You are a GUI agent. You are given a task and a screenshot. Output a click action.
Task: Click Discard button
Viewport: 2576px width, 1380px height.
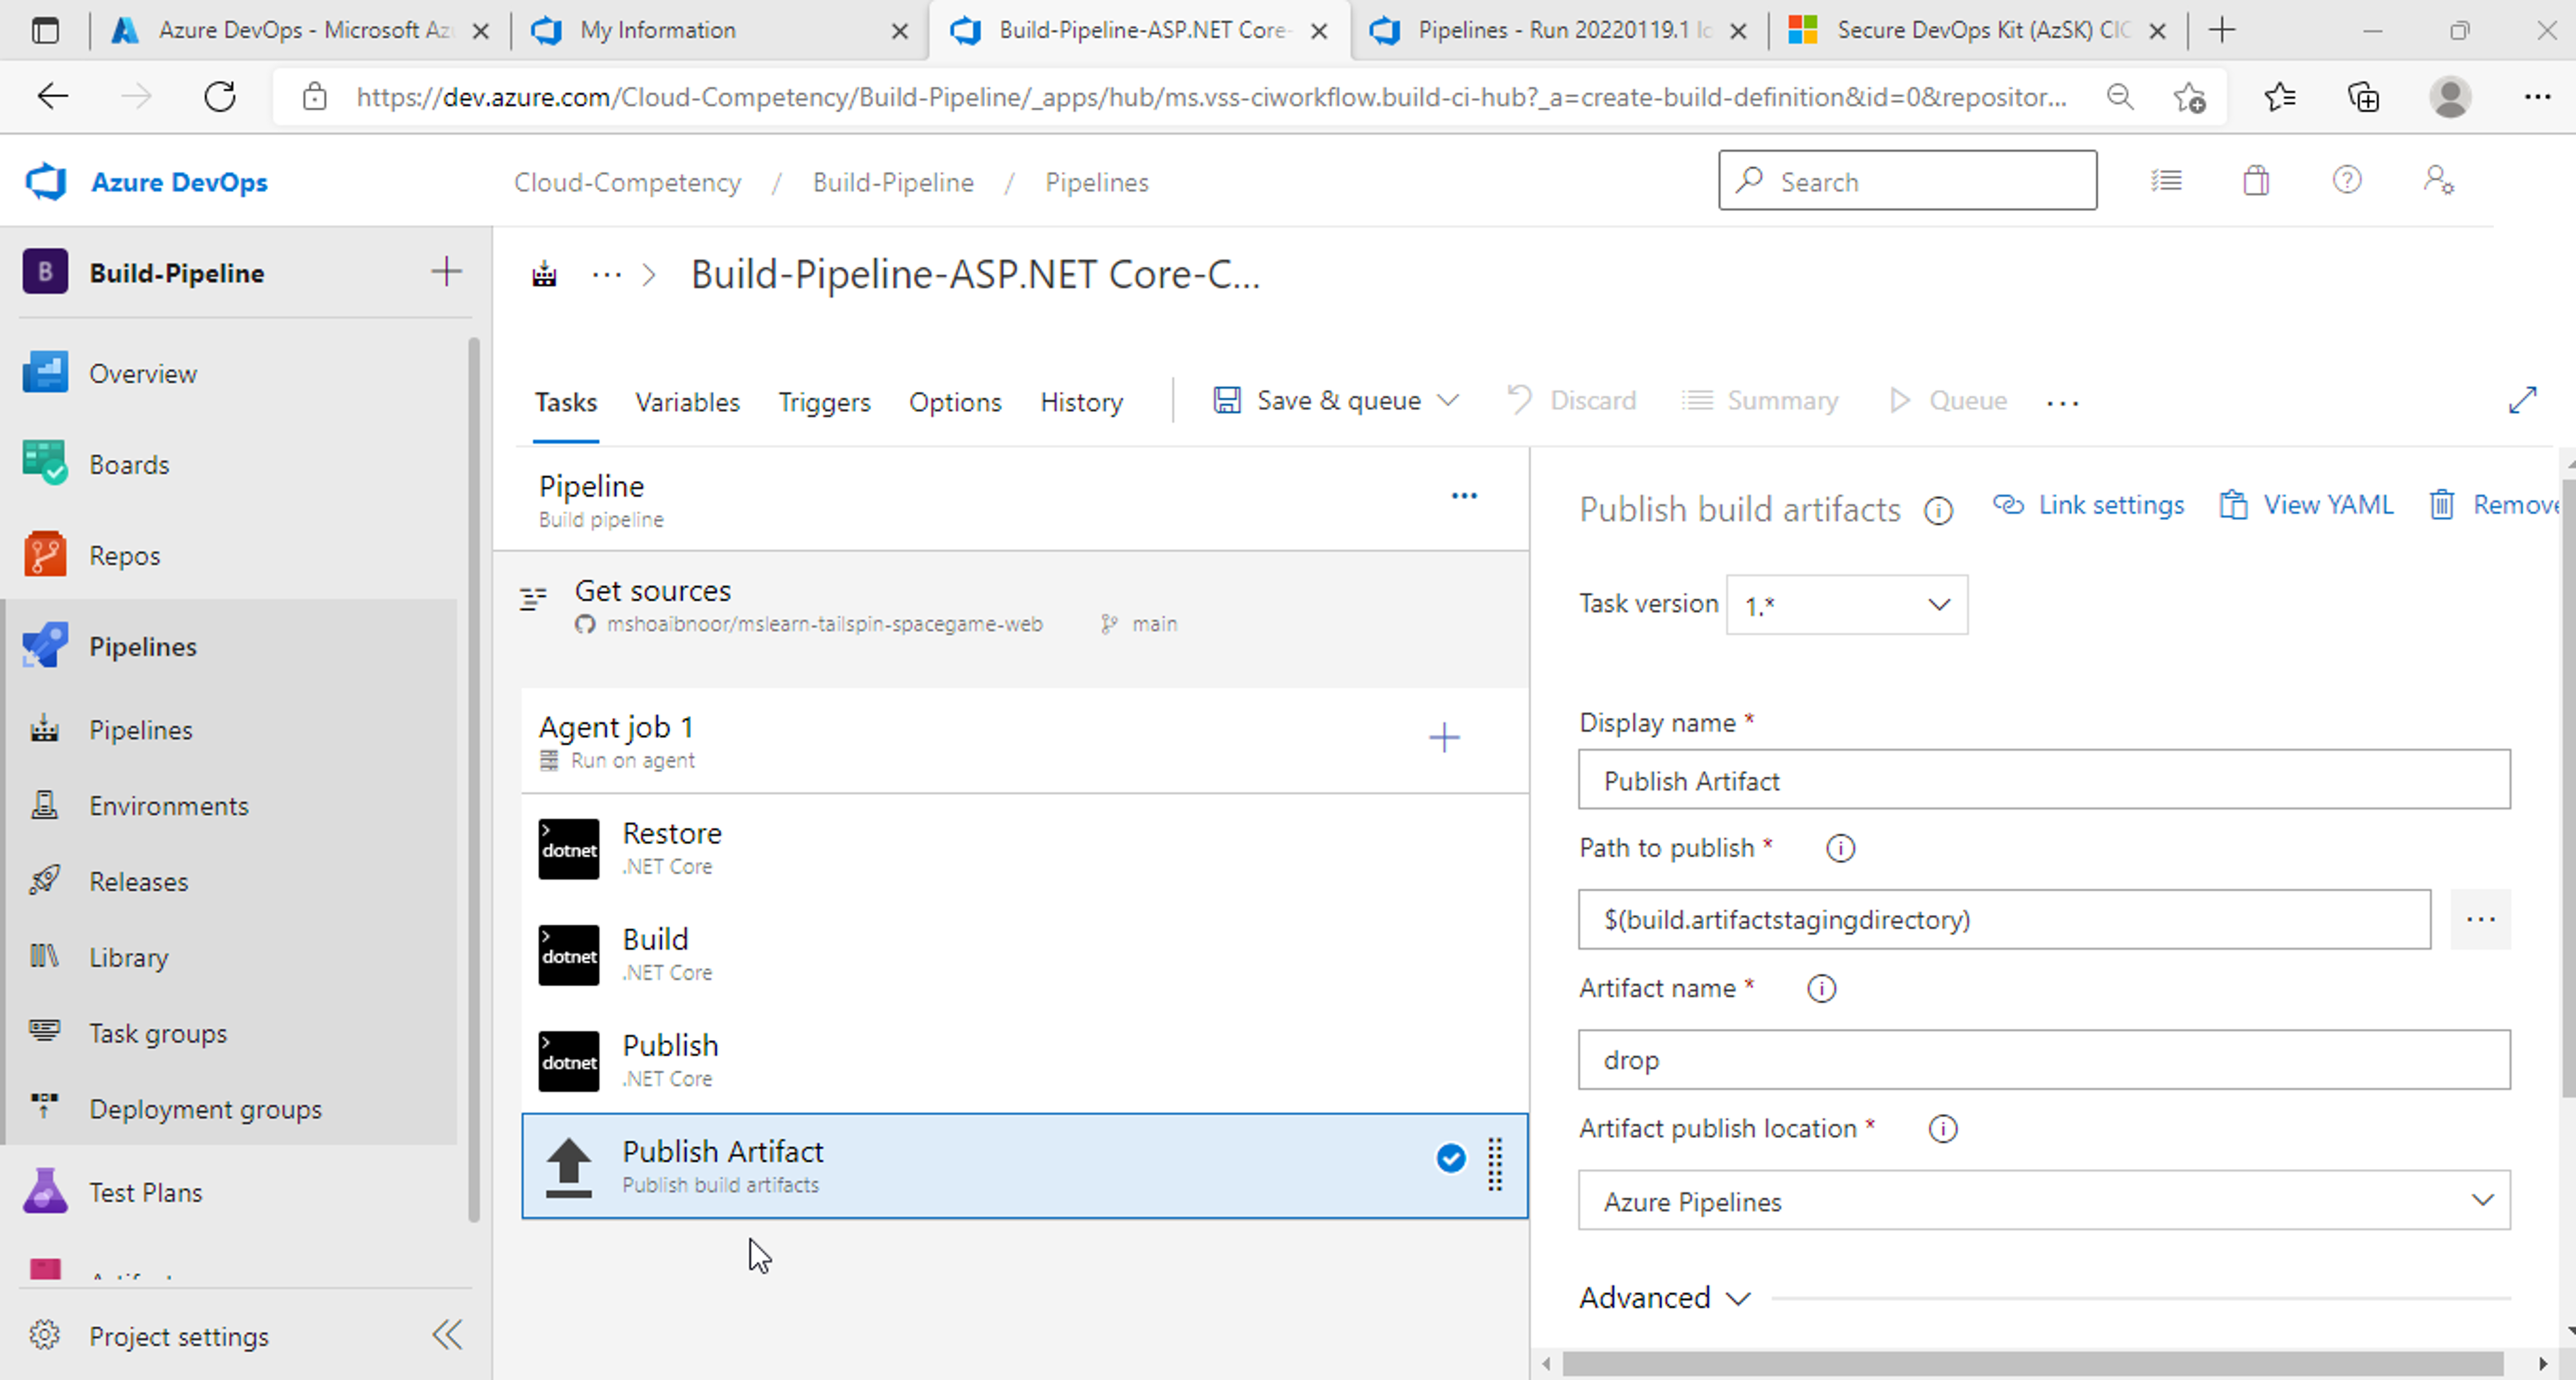[1571, 401]
